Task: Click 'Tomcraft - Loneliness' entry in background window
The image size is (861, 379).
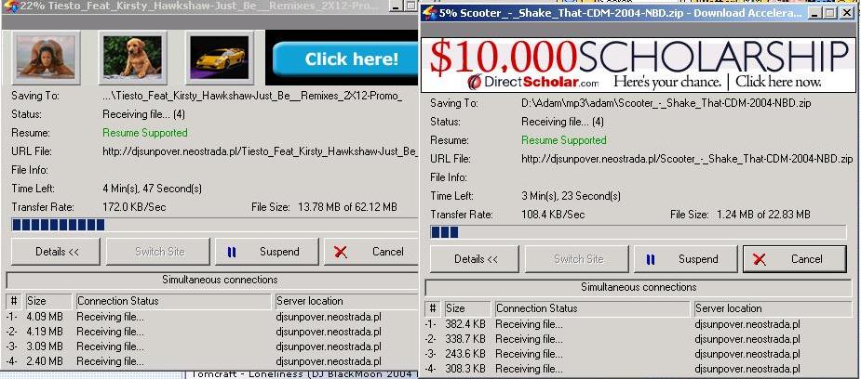Action: tap(301, 374)
